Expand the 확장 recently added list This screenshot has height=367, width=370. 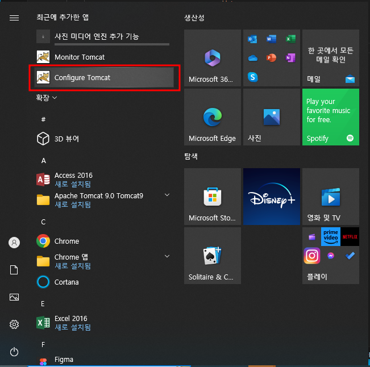[46, 98]
